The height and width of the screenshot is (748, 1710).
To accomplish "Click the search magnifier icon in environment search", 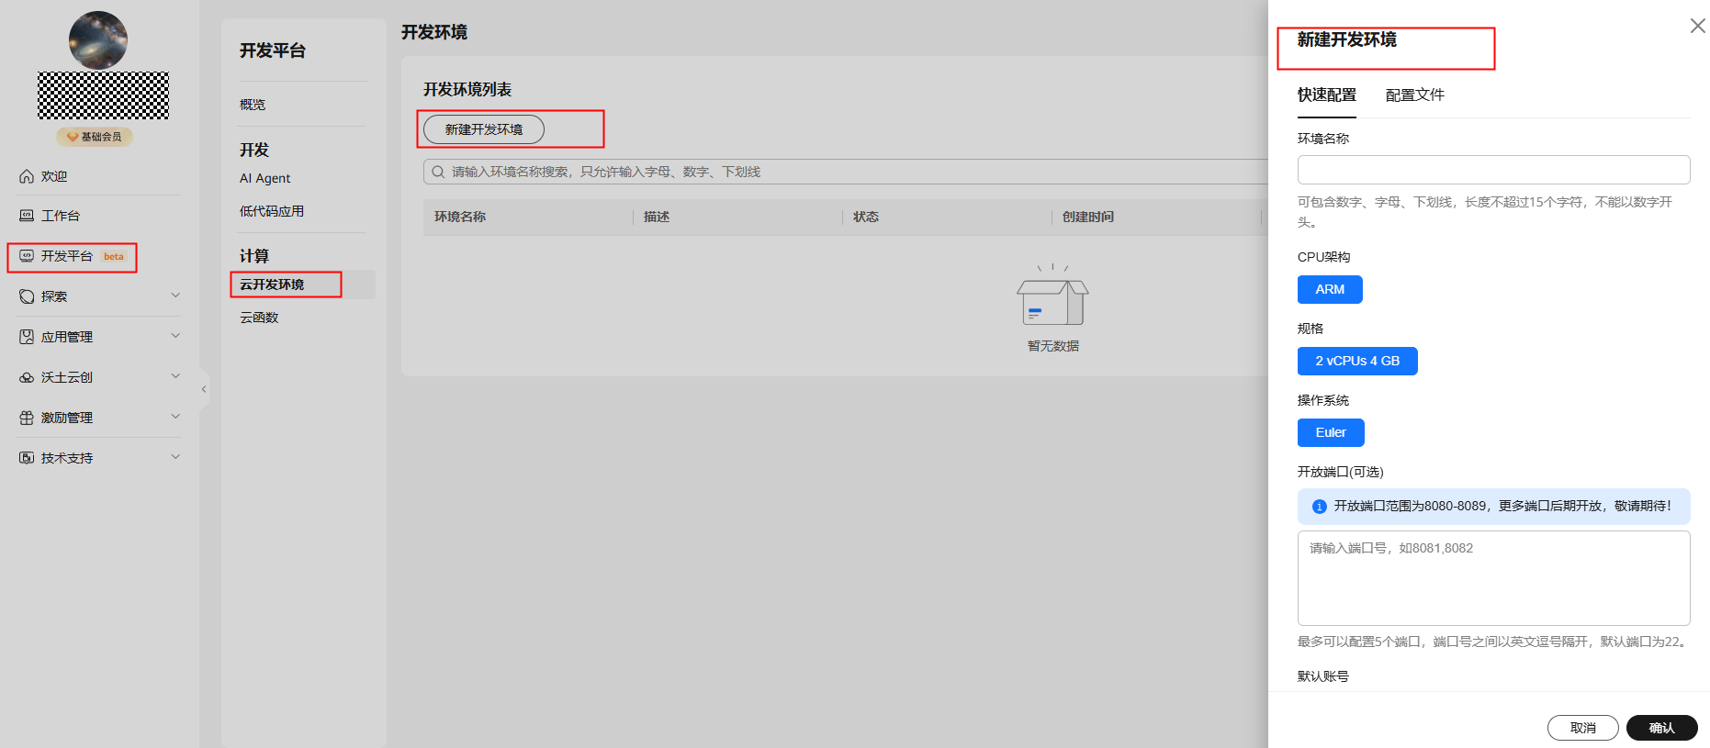I will pyautogui.click(x=438, y=172).
